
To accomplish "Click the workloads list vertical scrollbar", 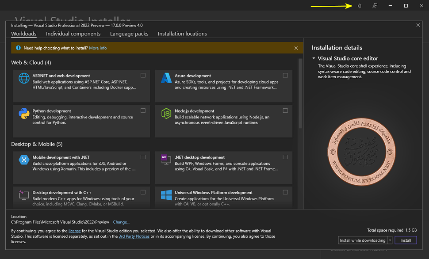I will point(300,94).
